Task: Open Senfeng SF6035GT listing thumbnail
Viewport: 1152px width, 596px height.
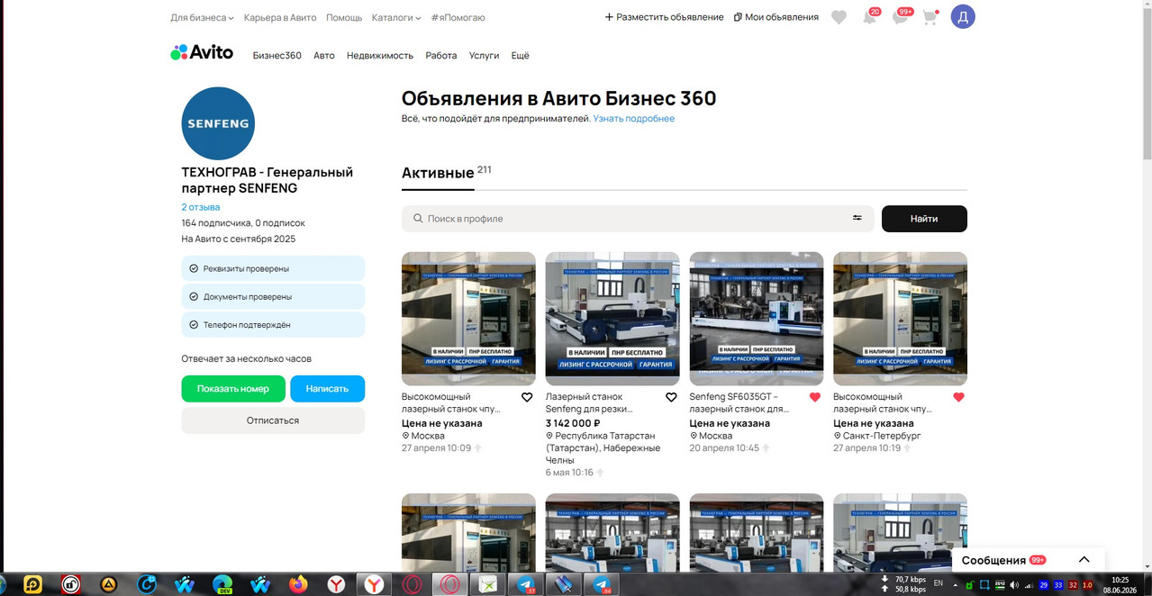Action: point(757,319)
